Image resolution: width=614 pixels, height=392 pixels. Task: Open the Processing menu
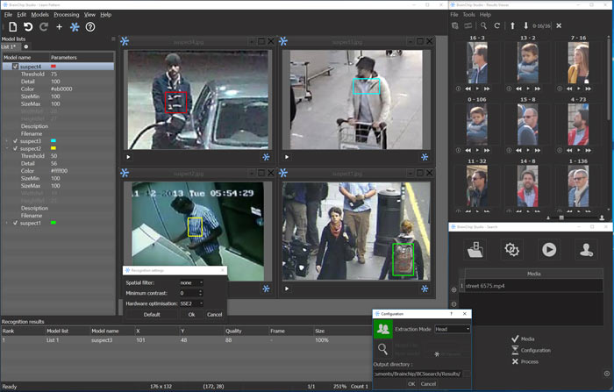tap(66, 15)
